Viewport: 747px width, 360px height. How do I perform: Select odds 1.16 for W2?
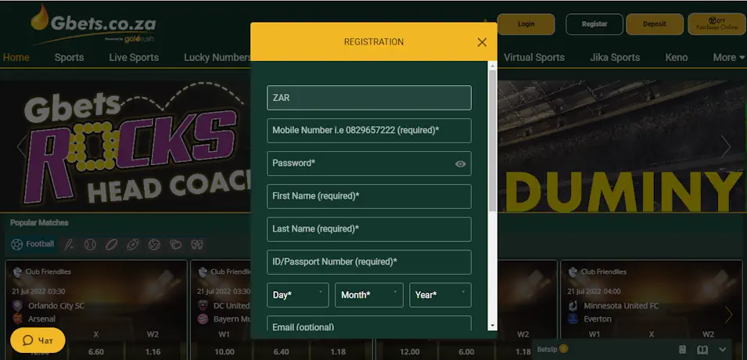click(x=153, y=352)
